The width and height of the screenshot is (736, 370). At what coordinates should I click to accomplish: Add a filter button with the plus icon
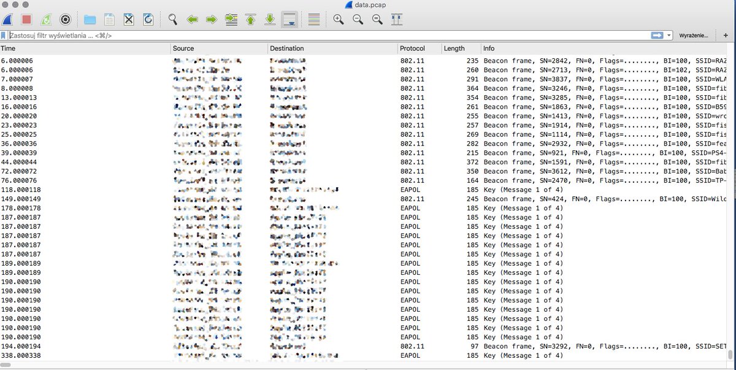point(725,36)
